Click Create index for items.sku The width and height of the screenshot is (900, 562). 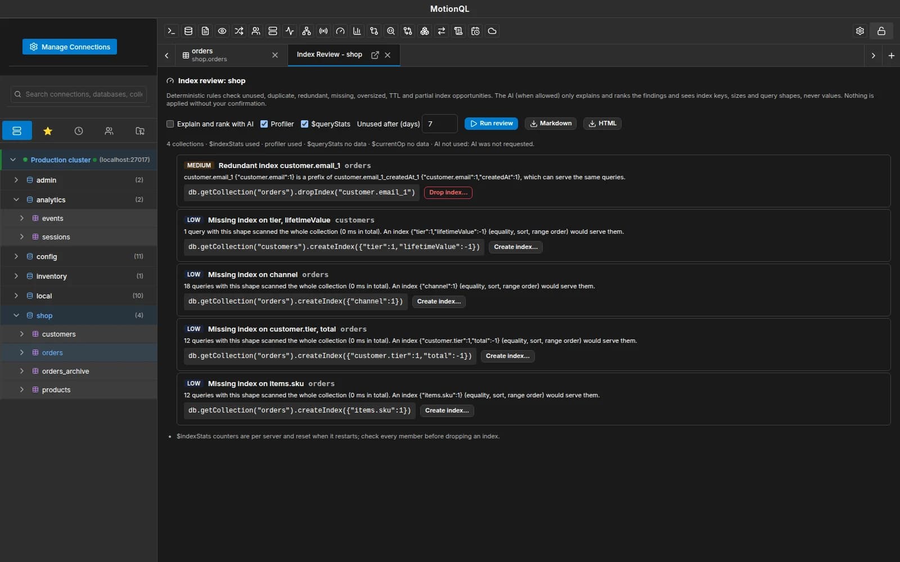click(447, 410)
